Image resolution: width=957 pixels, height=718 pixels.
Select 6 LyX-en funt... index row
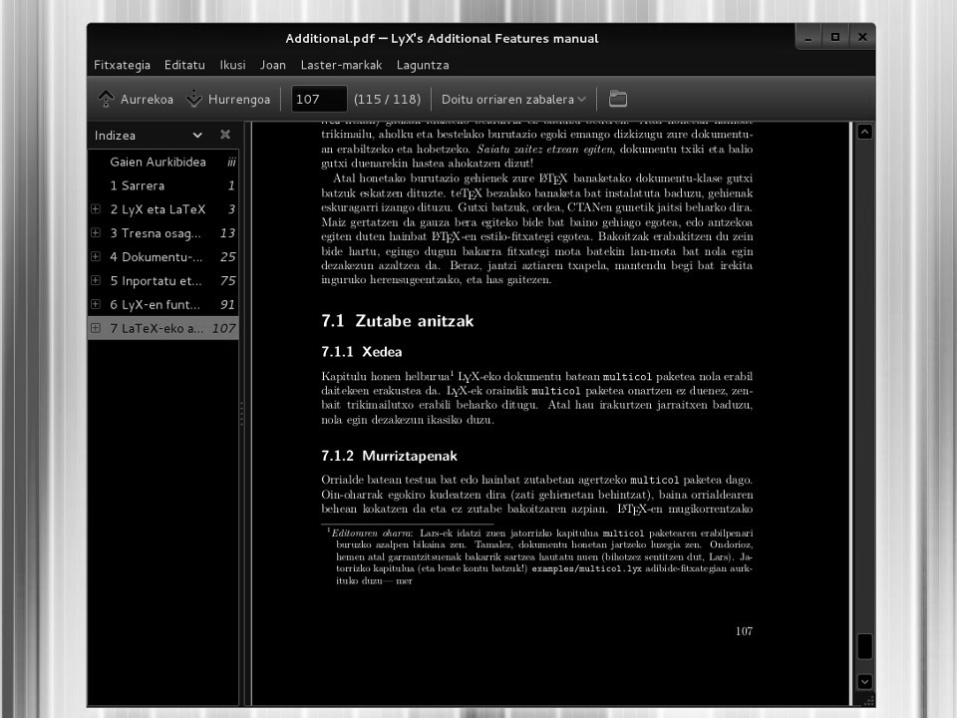tap(162, 305)
